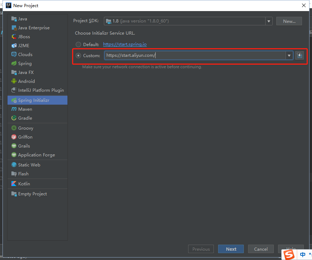Choose Java in the project type list

point(37,19)
